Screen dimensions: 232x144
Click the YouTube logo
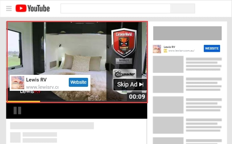[x=33, y=8]
